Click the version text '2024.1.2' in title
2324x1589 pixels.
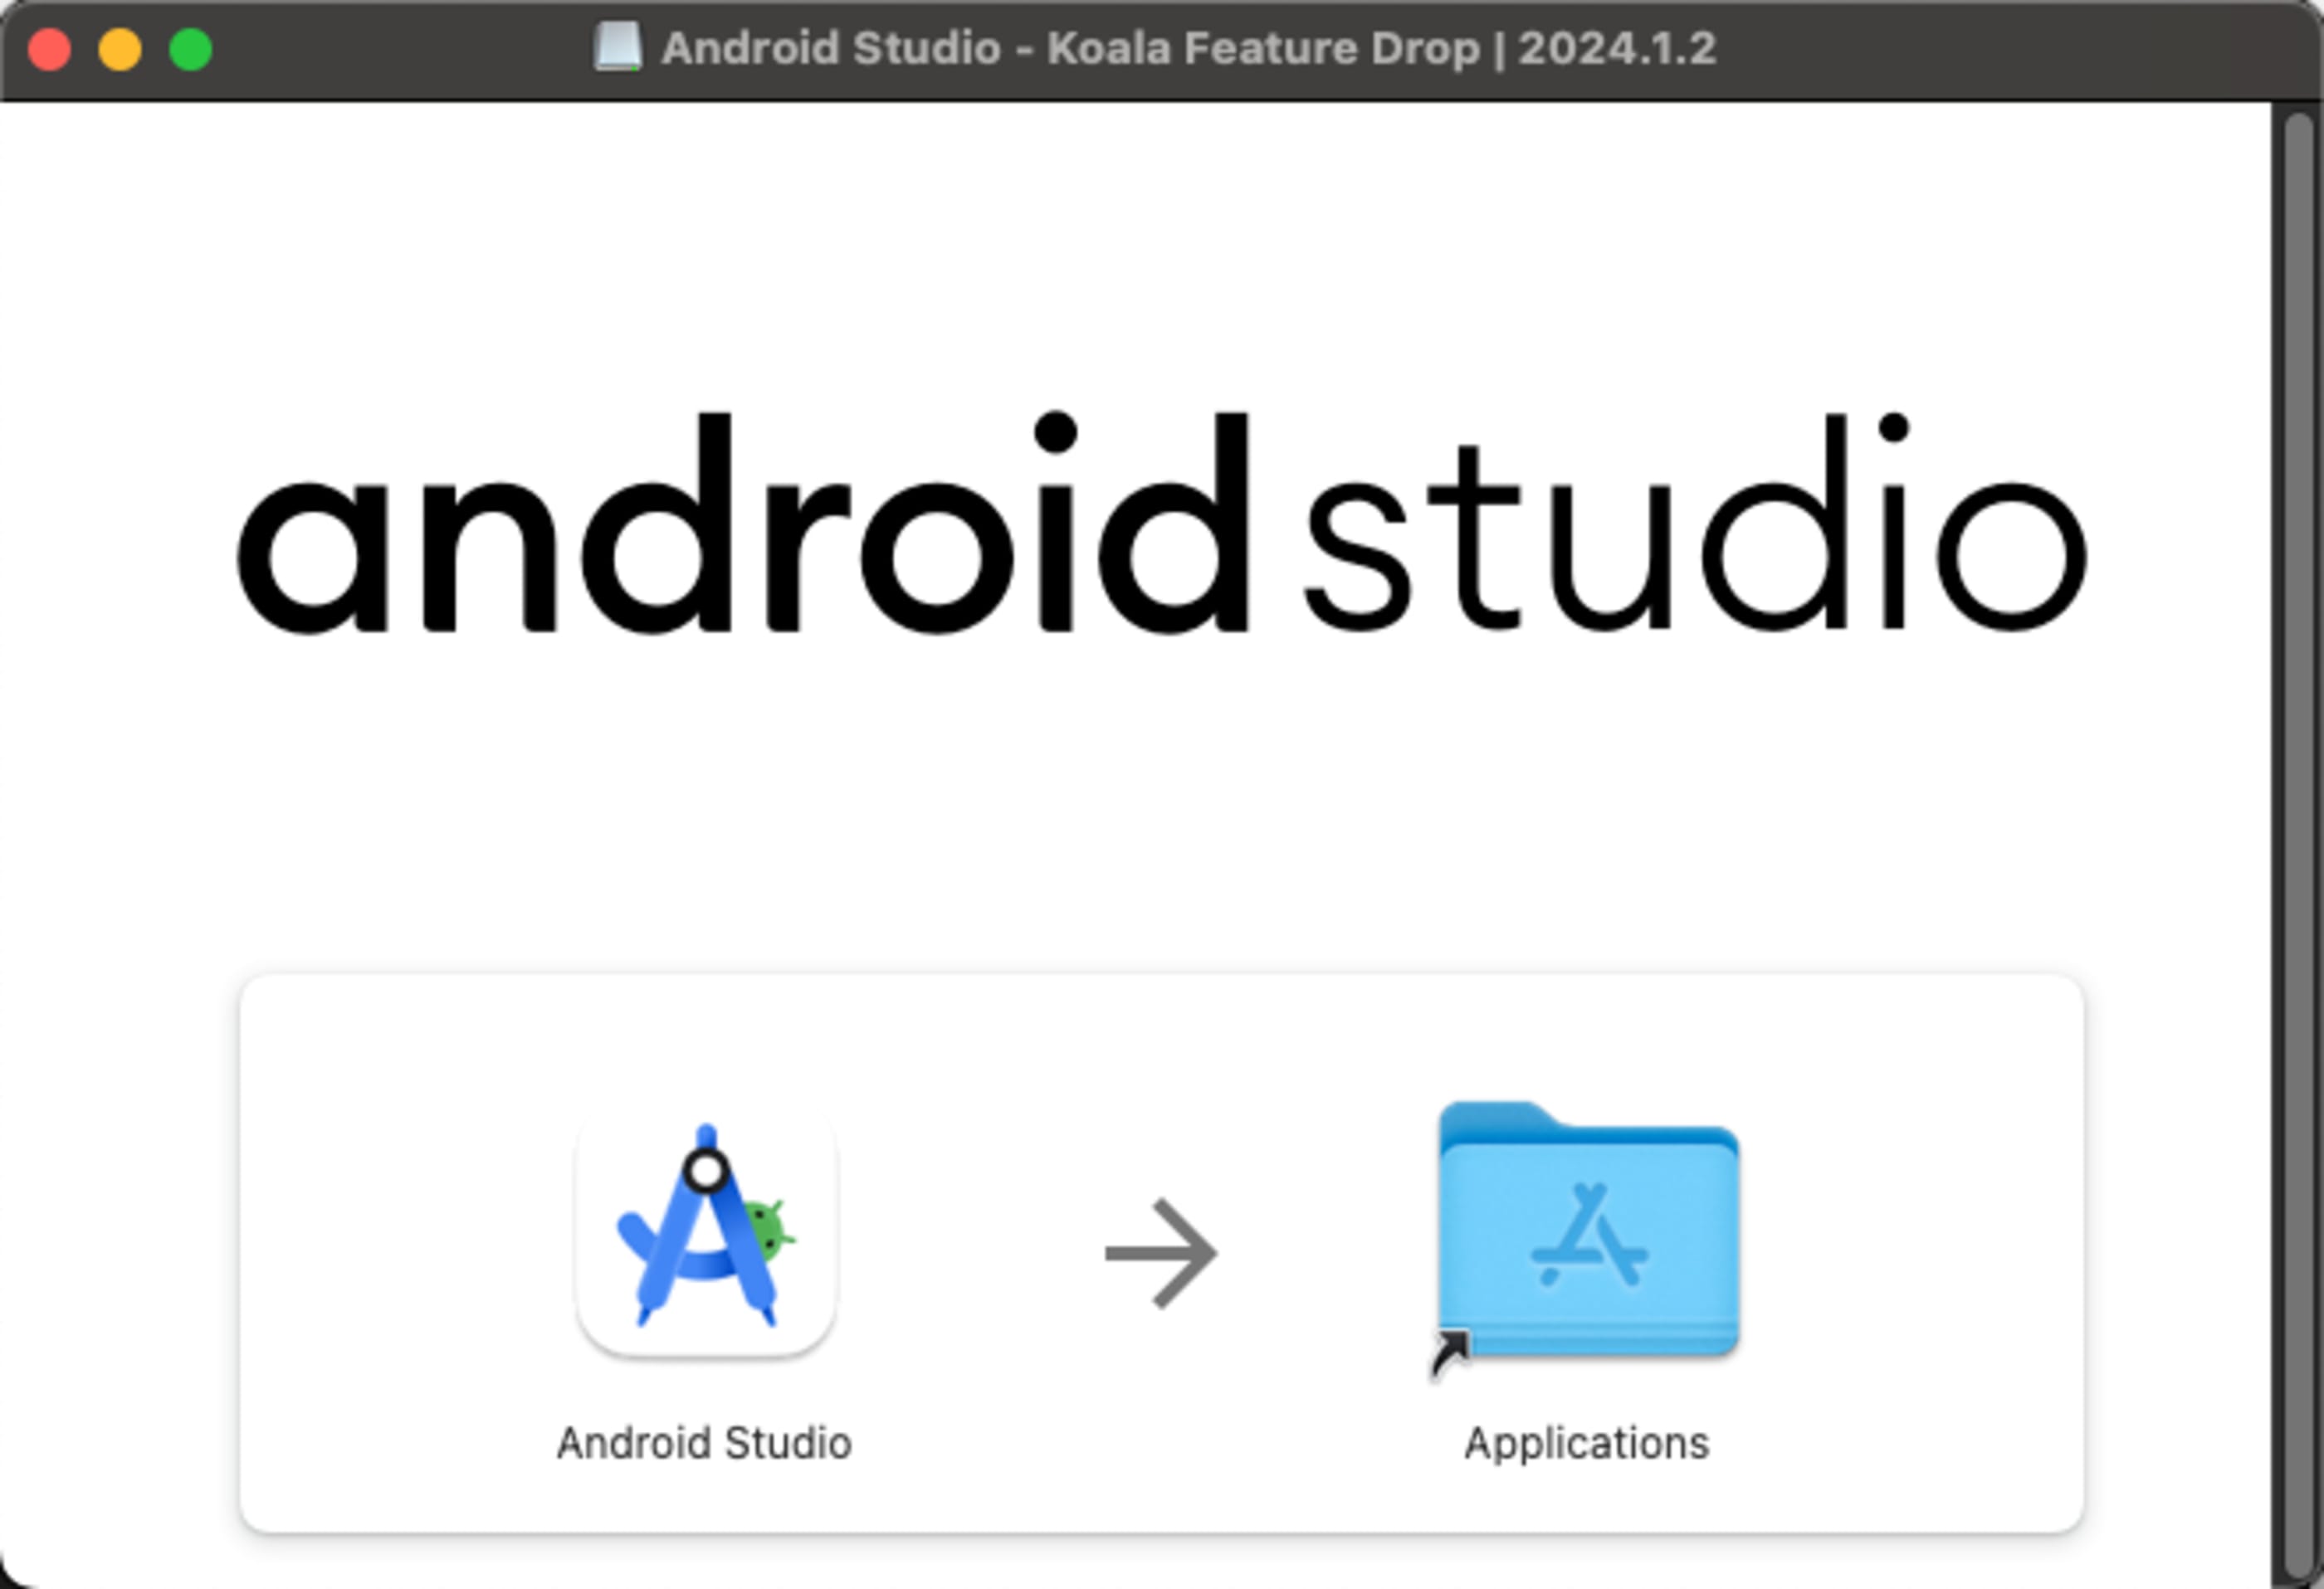[x=1617, y=48]
